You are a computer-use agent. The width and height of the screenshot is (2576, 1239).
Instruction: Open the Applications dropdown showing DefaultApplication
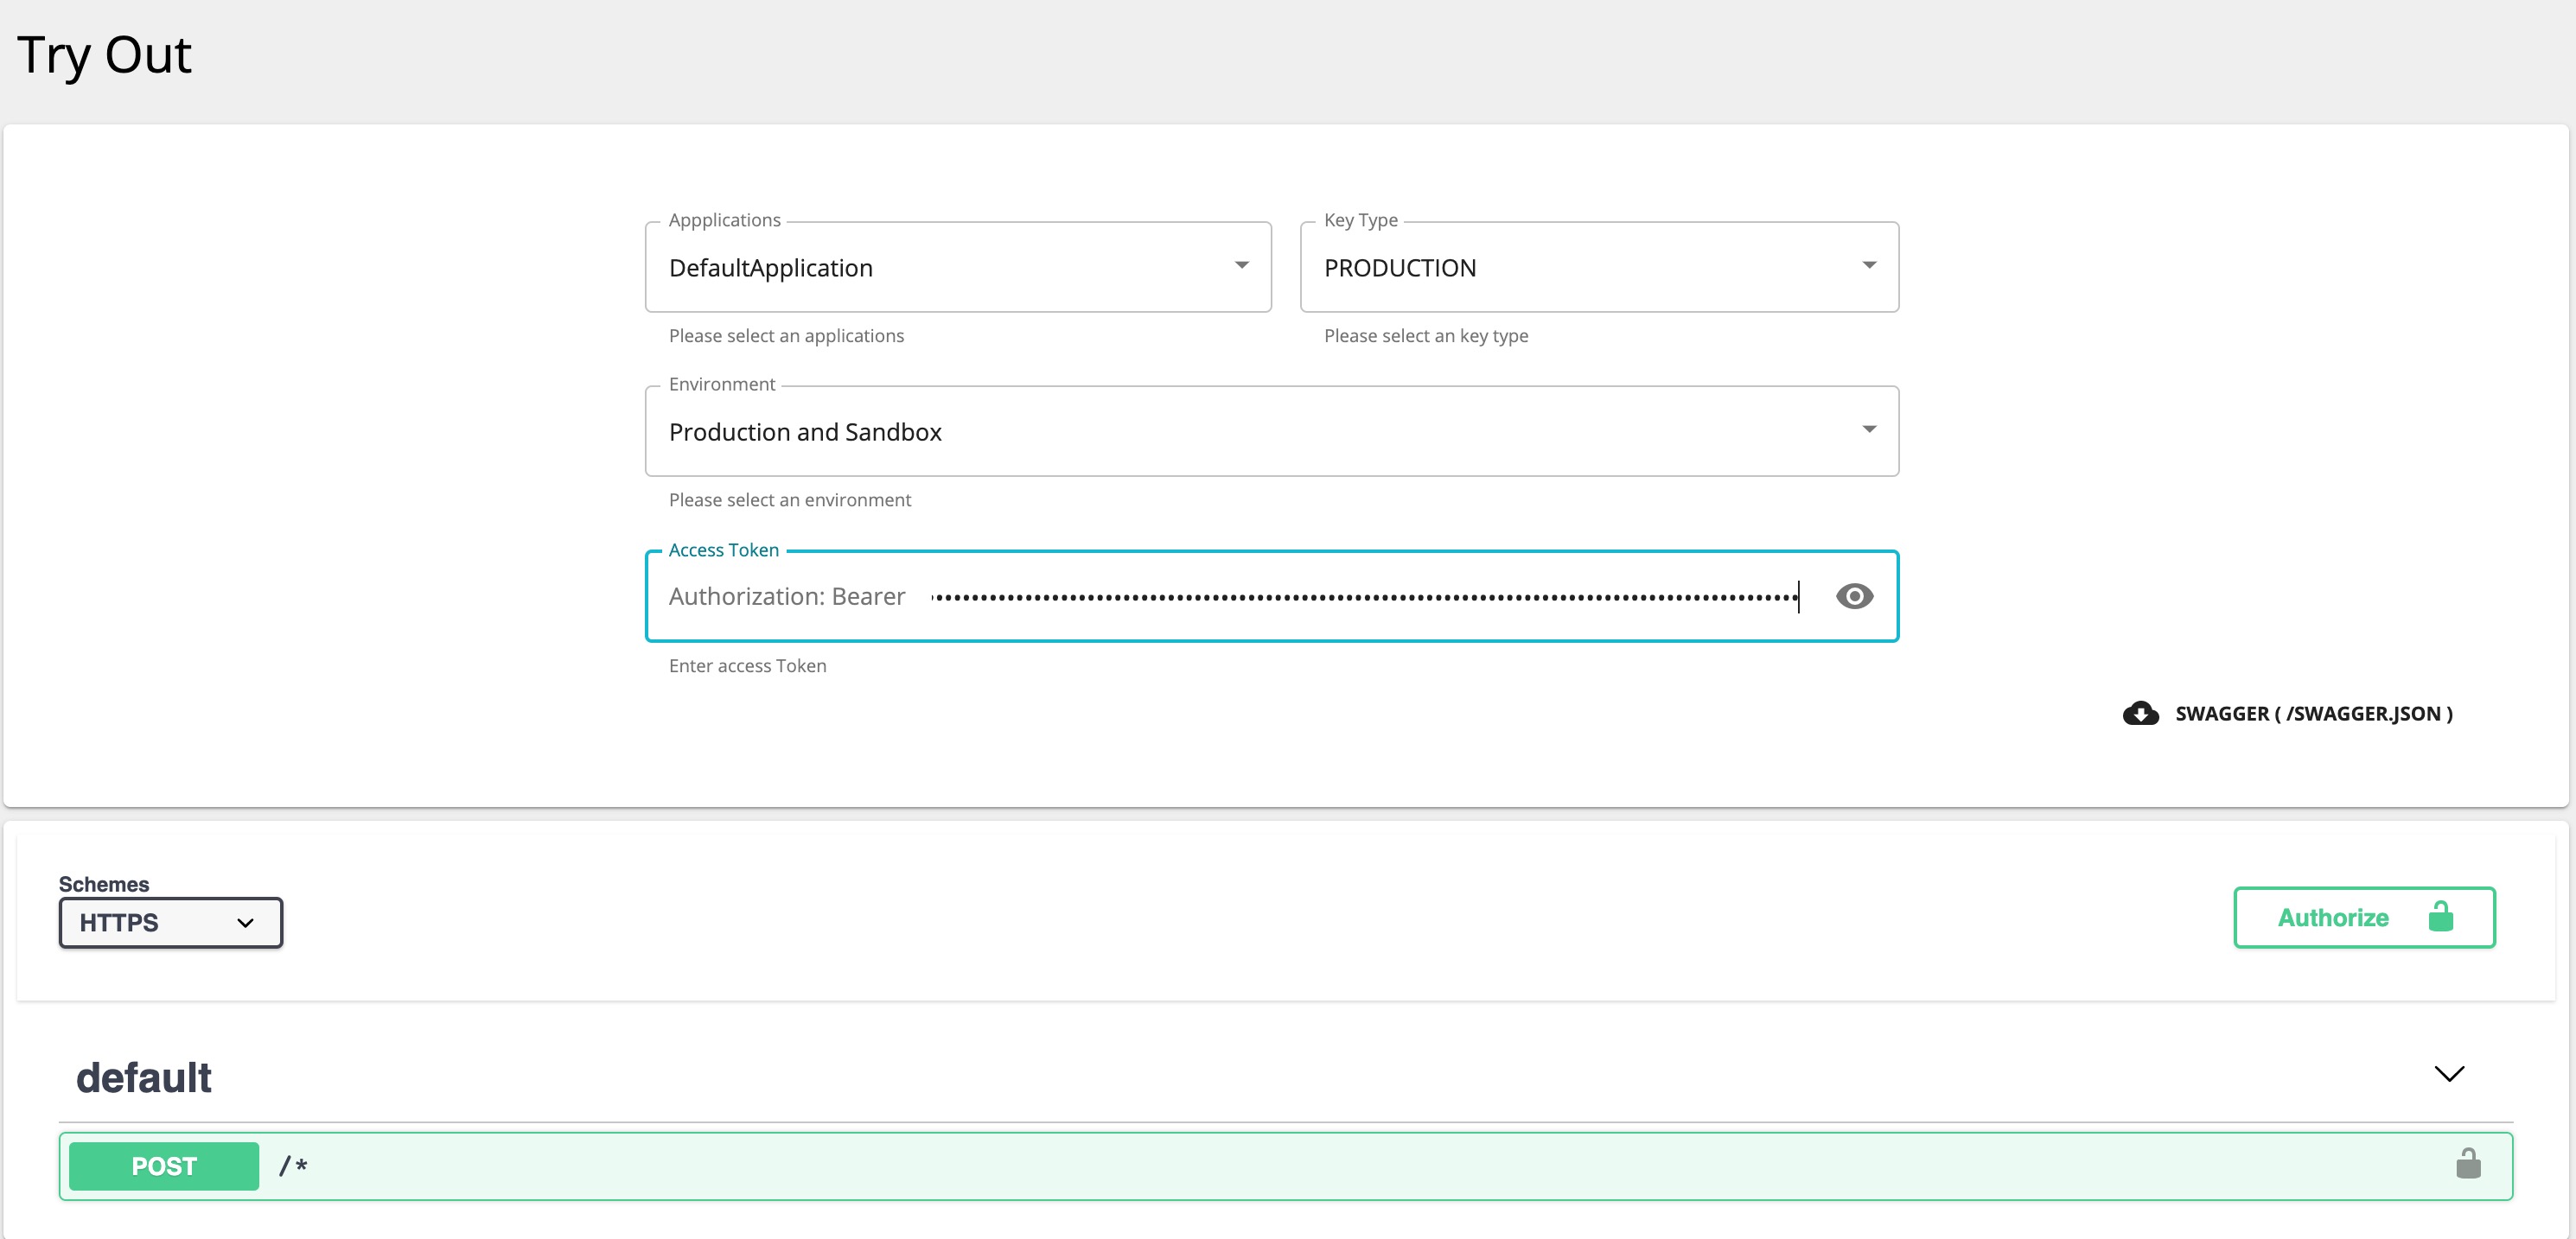[957, 267]
